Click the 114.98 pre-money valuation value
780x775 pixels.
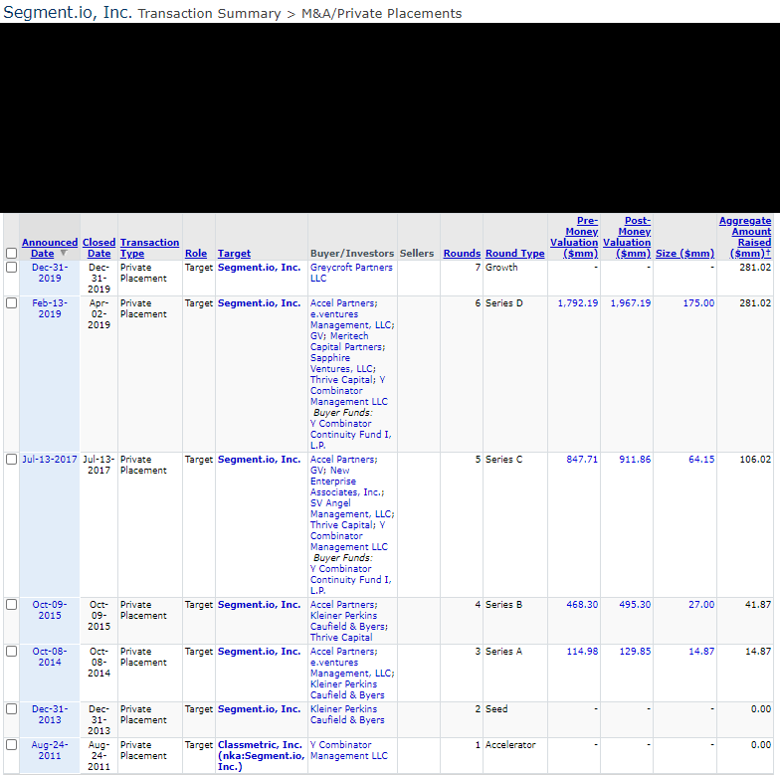582,651
